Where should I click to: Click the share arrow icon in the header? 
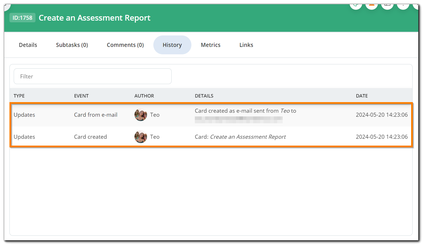pyautogui.click(x=356, y=5)
